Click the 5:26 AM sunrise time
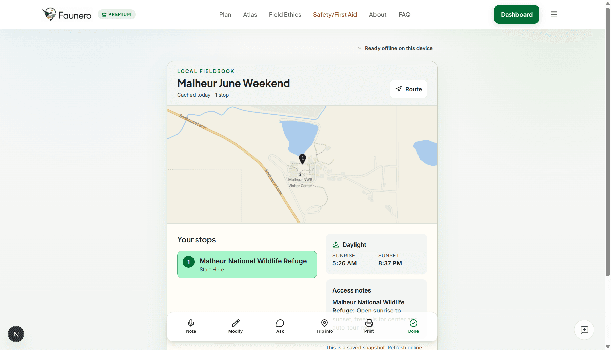The height and width of the screenshot is (350, 611). click(344, 263)
